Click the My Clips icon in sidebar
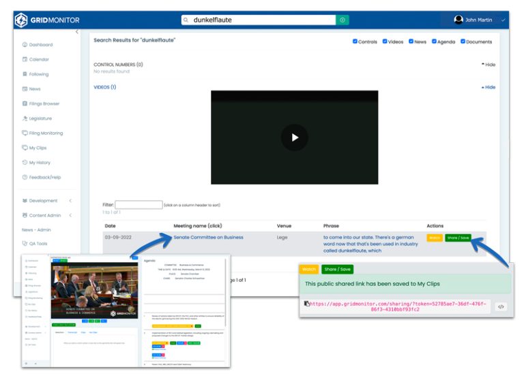The width and height of the screenshot is (524, 382). pos(25,148)
